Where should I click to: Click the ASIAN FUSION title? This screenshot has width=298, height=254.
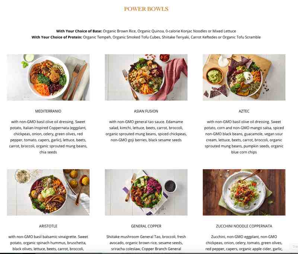(x=146, y=111)
